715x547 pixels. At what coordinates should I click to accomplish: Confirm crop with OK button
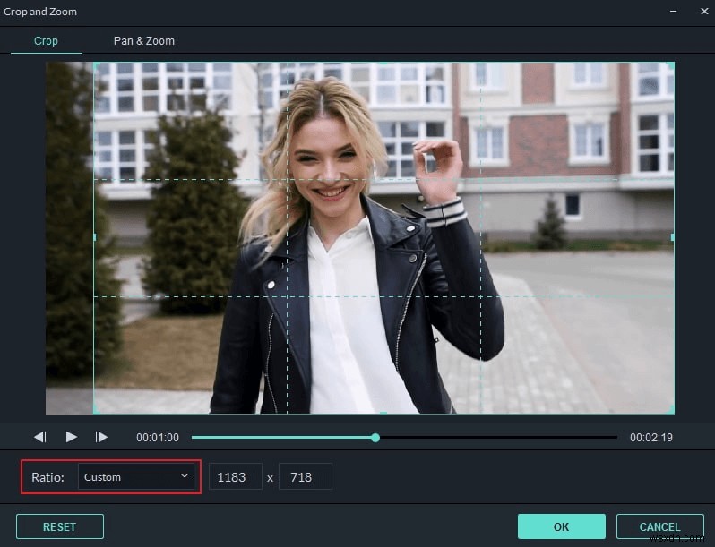(561, 526)
